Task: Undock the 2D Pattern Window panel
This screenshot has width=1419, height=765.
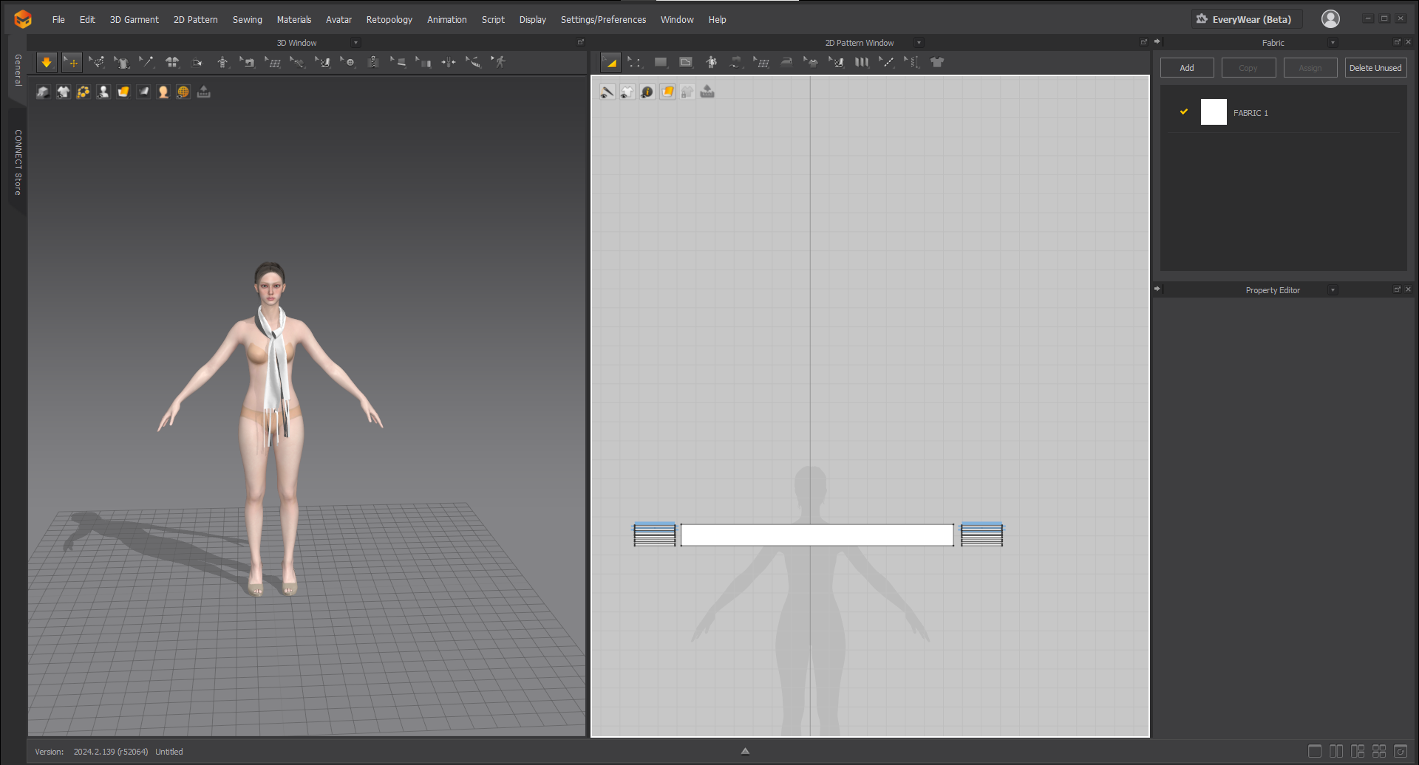Action: (x=1143, y=42)
